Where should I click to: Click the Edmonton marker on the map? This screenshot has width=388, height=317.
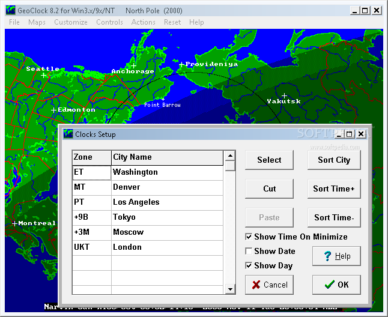point(53,110)
